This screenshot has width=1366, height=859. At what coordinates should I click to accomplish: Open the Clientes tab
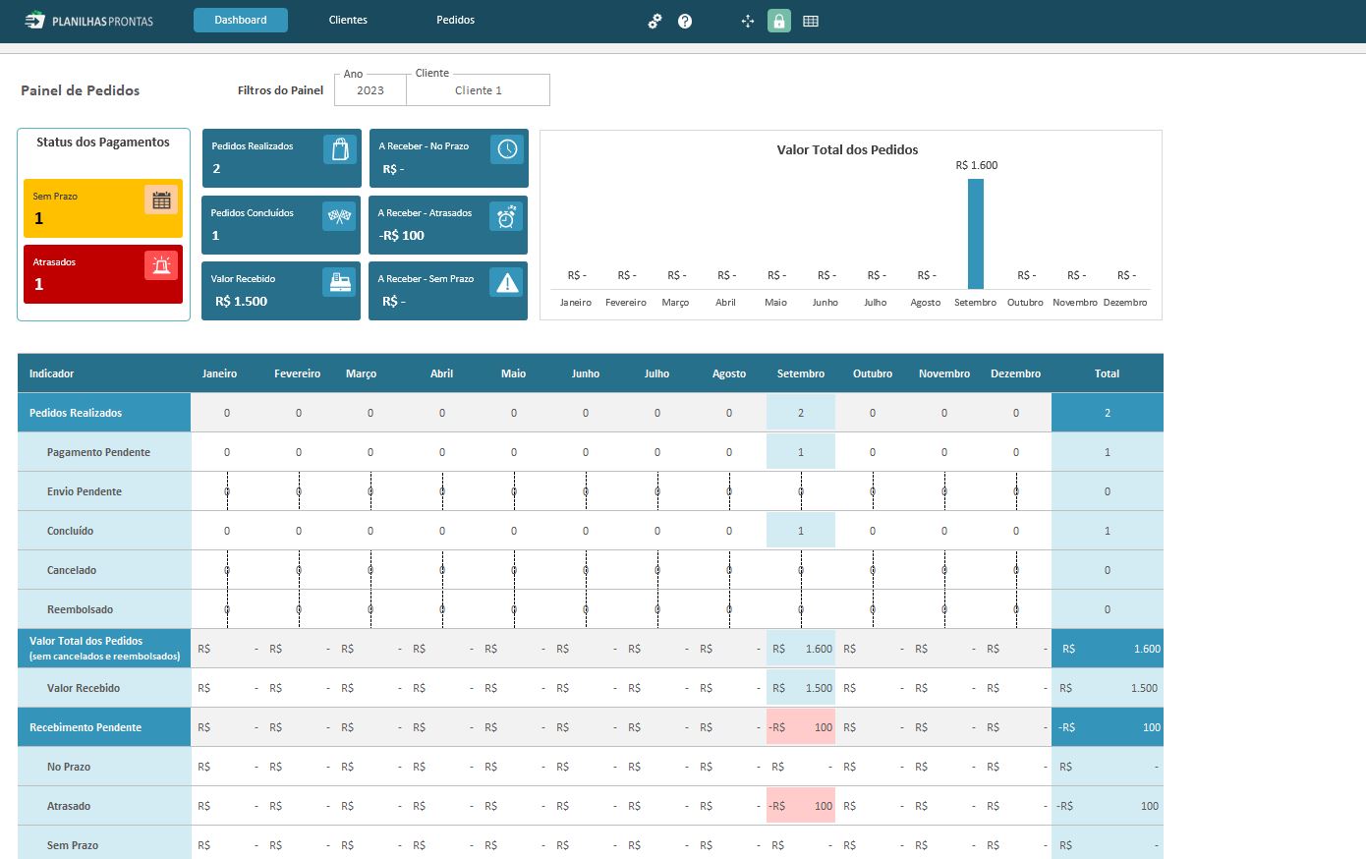pyautogui.click(x=348, y=20)
